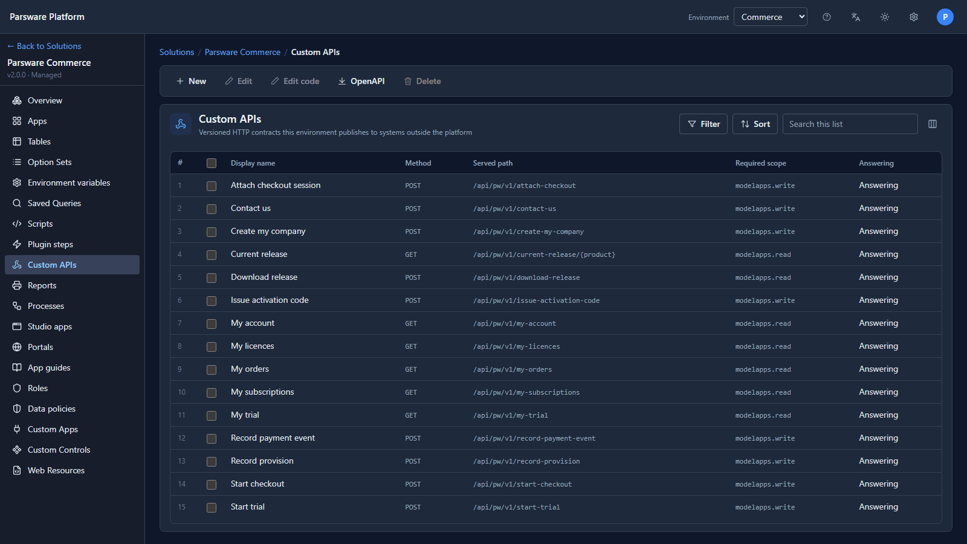Open the help icon in the header
Screen dimensions: 967x544
point(827,17)
